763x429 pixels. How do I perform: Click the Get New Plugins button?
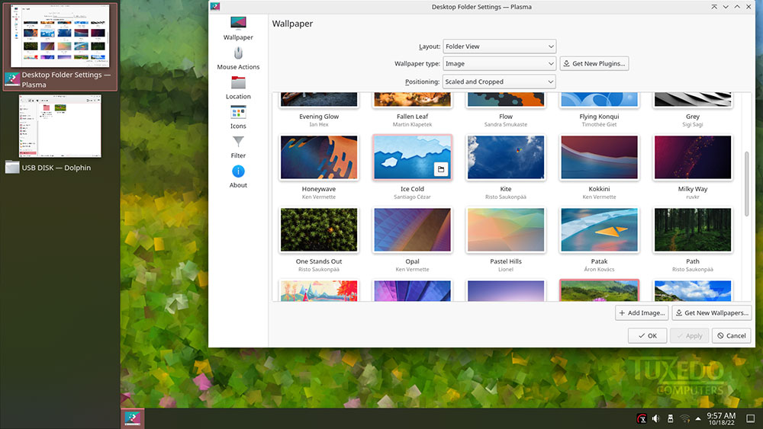(x=594, y=64)
